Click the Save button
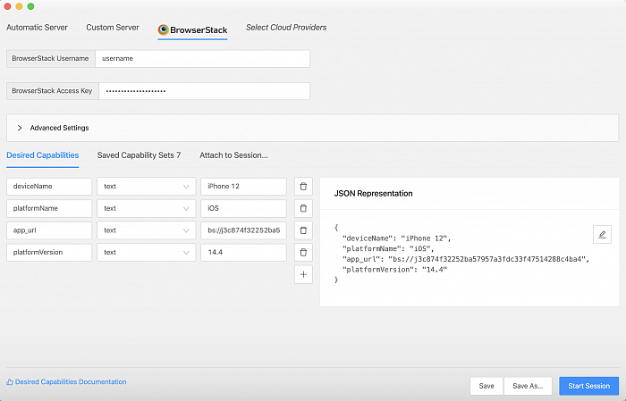The width and height of the screenshot is (626, 401). pos(486,386)
